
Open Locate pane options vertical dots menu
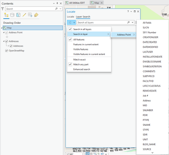tap(136, 22)
